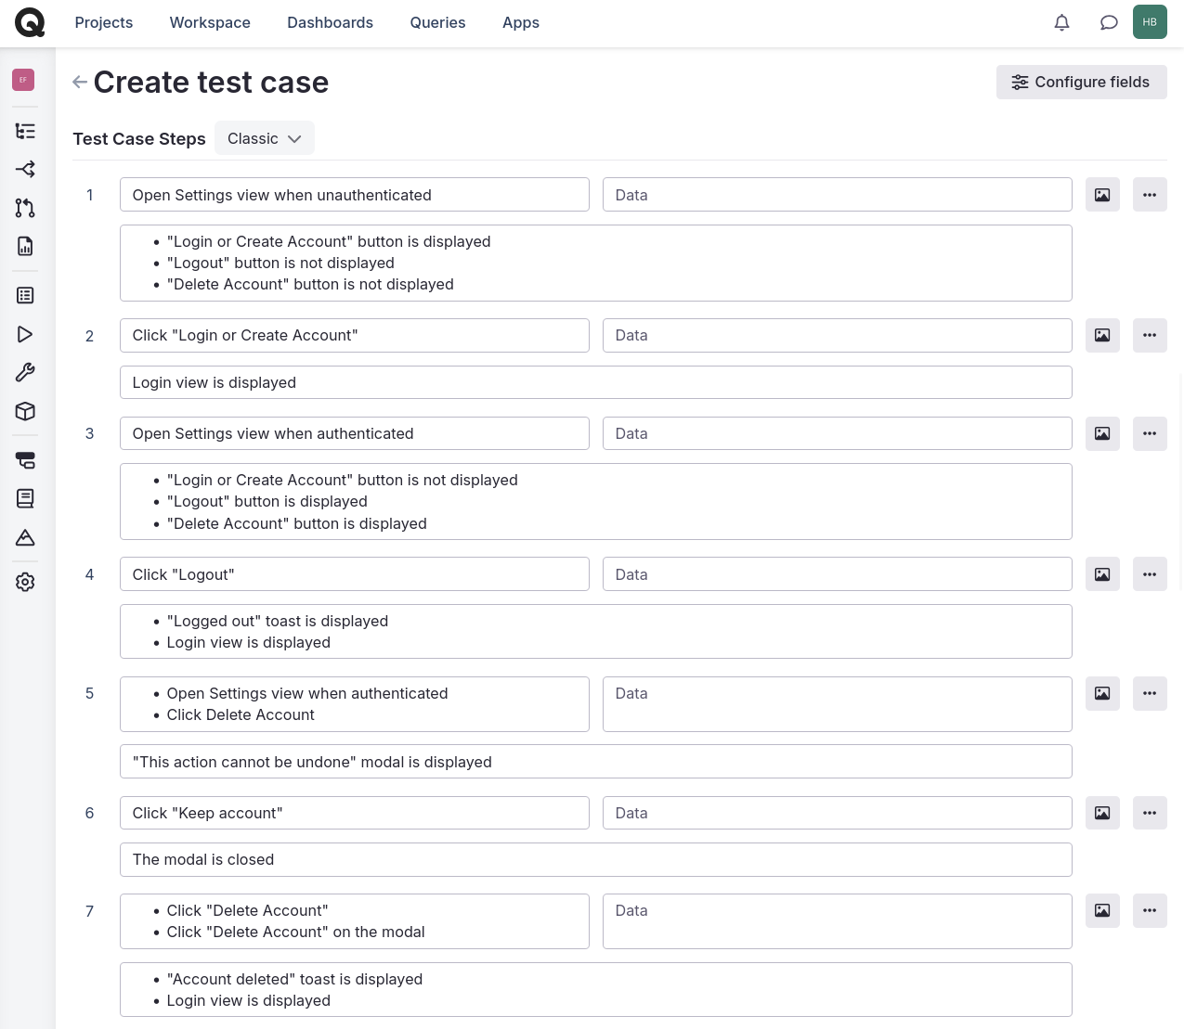The image size is (1184, 1029).
Task: Click the pull request icon in the sidebar
Action: point(25,208)
